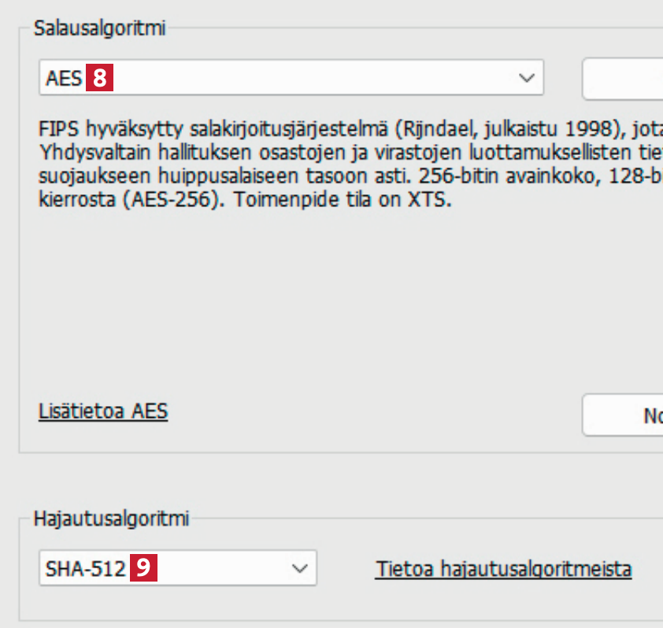
Task: Click the Salausalgoritmi group label
Action: 99,28
